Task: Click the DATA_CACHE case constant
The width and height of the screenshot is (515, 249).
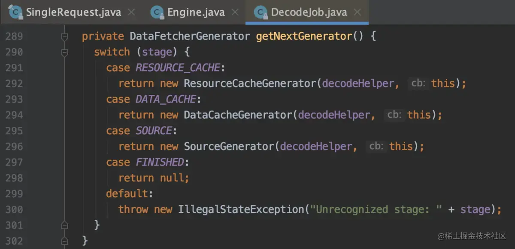Action: 166,99
